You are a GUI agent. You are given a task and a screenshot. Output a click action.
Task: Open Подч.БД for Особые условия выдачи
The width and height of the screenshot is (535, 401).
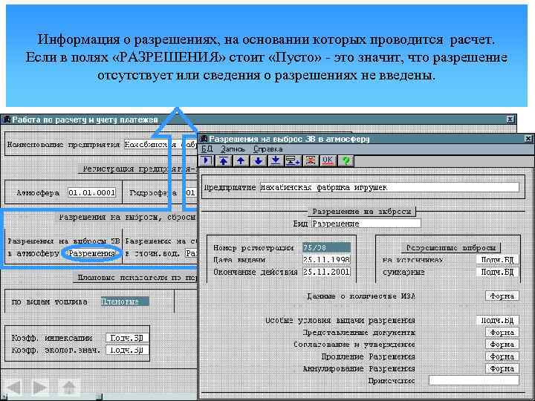pos(497,321)
